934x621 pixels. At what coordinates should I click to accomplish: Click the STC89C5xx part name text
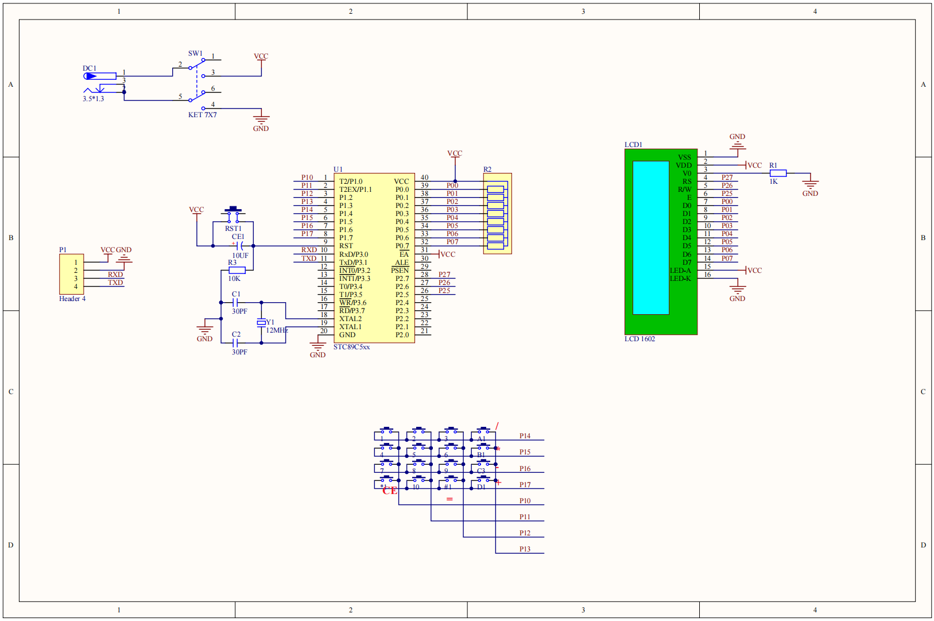352,347
